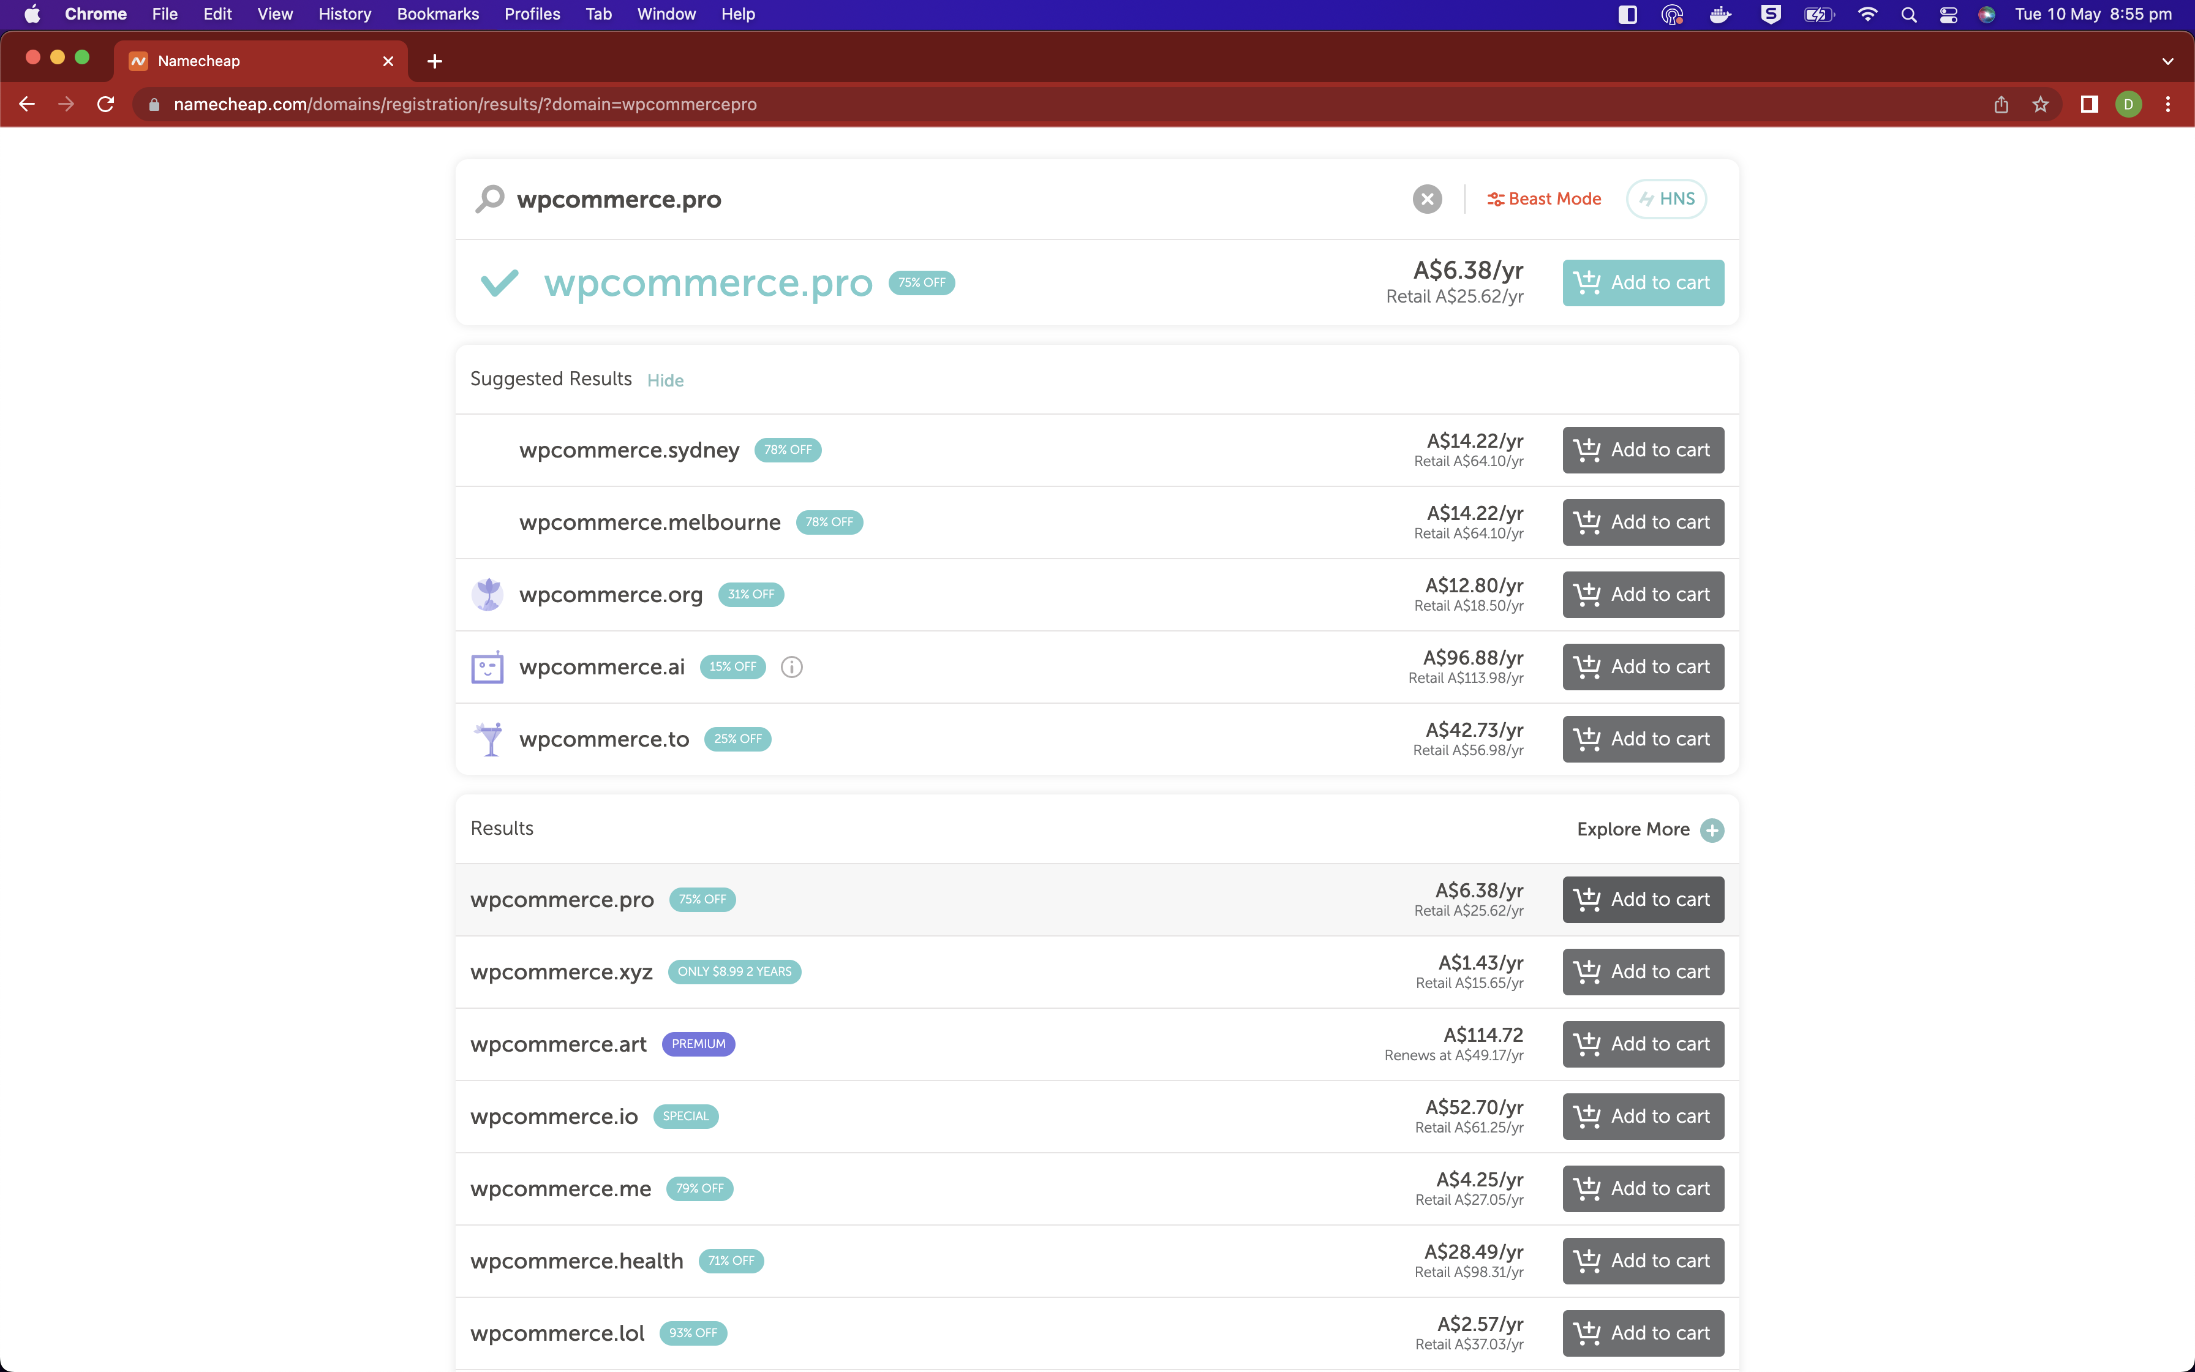Image resolution: width=2195 pixels, height=1372 pixels.
Task: Open macOS Control Center icon
Action: click(x=1948, y=13)
